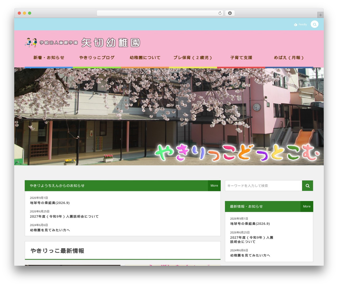This screenshot has width=338, height=286.
Task: Click the やきりようちえんからのお知らせ heading
Action: [x=57, y=186]
